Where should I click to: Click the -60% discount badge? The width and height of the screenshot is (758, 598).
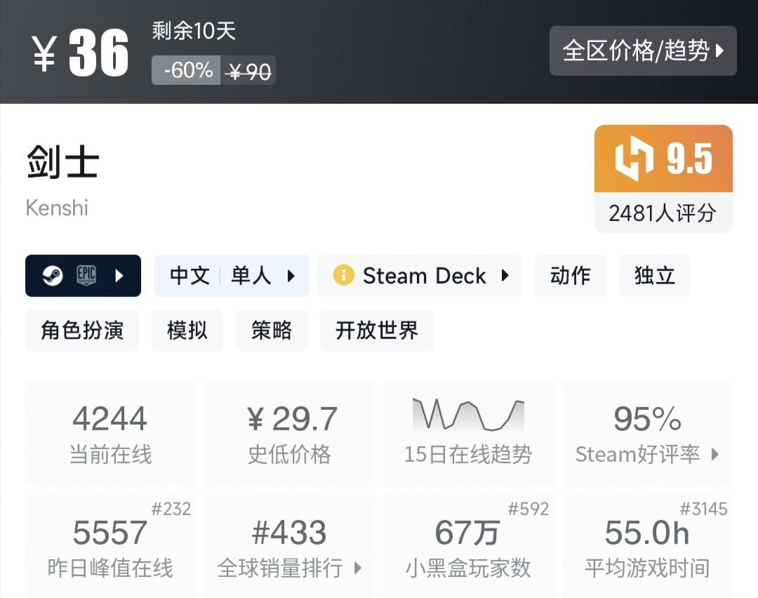[x=185, y=71]
